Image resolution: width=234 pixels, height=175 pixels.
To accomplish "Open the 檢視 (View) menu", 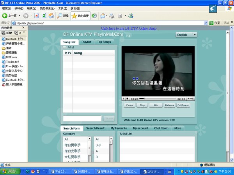I will point(32,8).
